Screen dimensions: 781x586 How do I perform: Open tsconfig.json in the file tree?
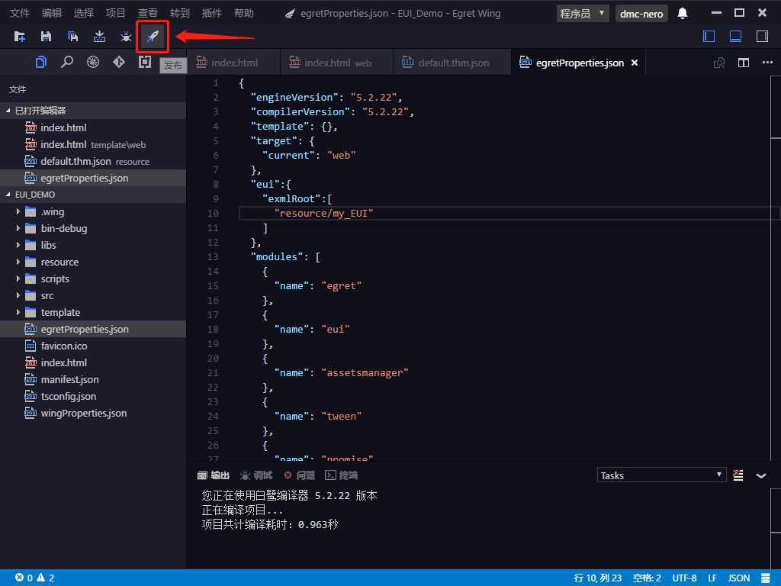coord(93,396)
